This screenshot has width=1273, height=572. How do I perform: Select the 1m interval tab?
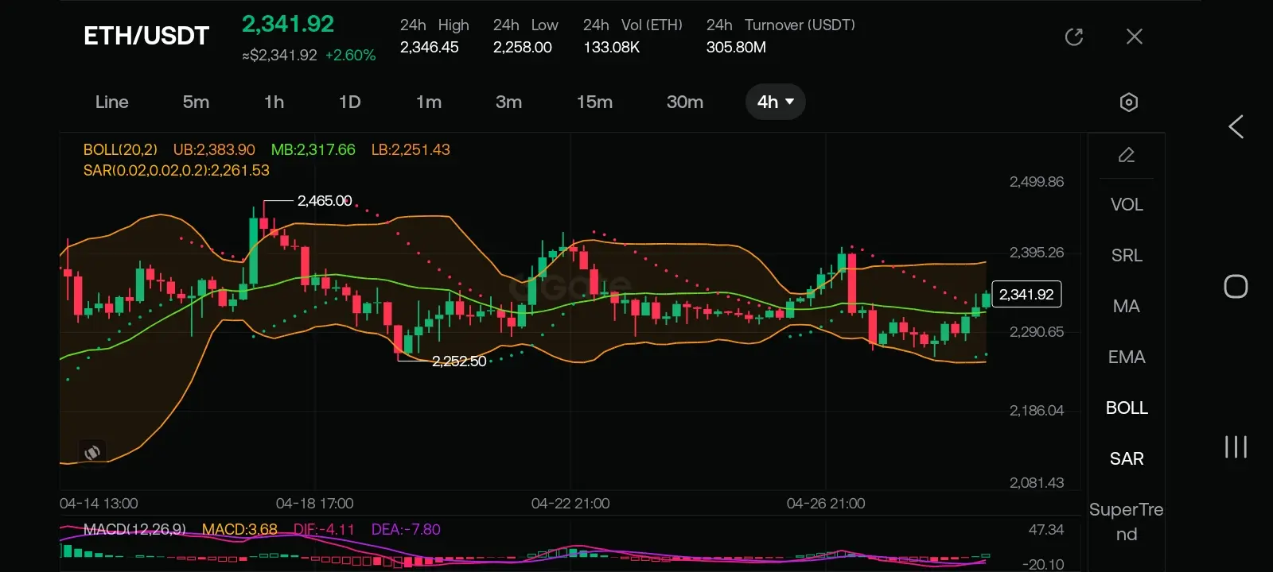pyautogui.click(x=429, y=102)
